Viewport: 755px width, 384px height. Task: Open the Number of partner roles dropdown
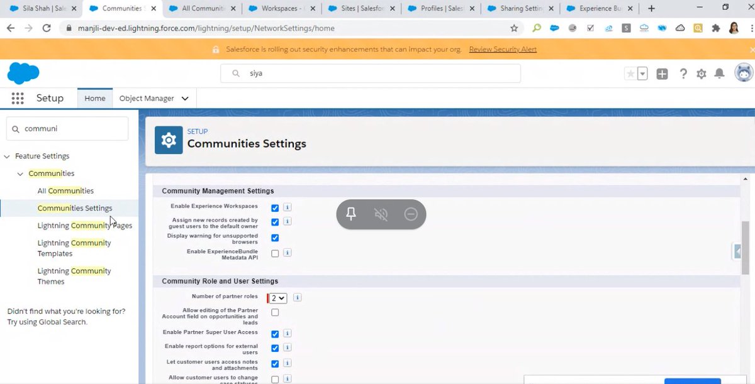tap(276, 297)
